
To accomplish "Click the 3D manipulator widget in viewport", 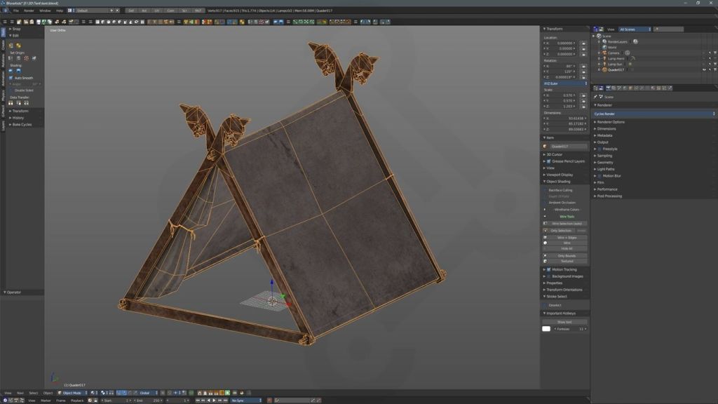I will tap(272, 300).
